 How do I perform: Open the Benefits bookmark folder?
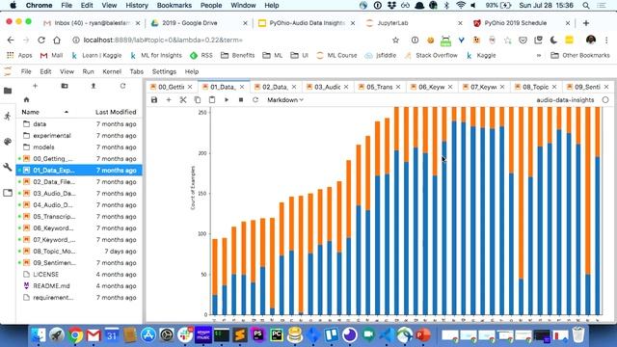238,56
